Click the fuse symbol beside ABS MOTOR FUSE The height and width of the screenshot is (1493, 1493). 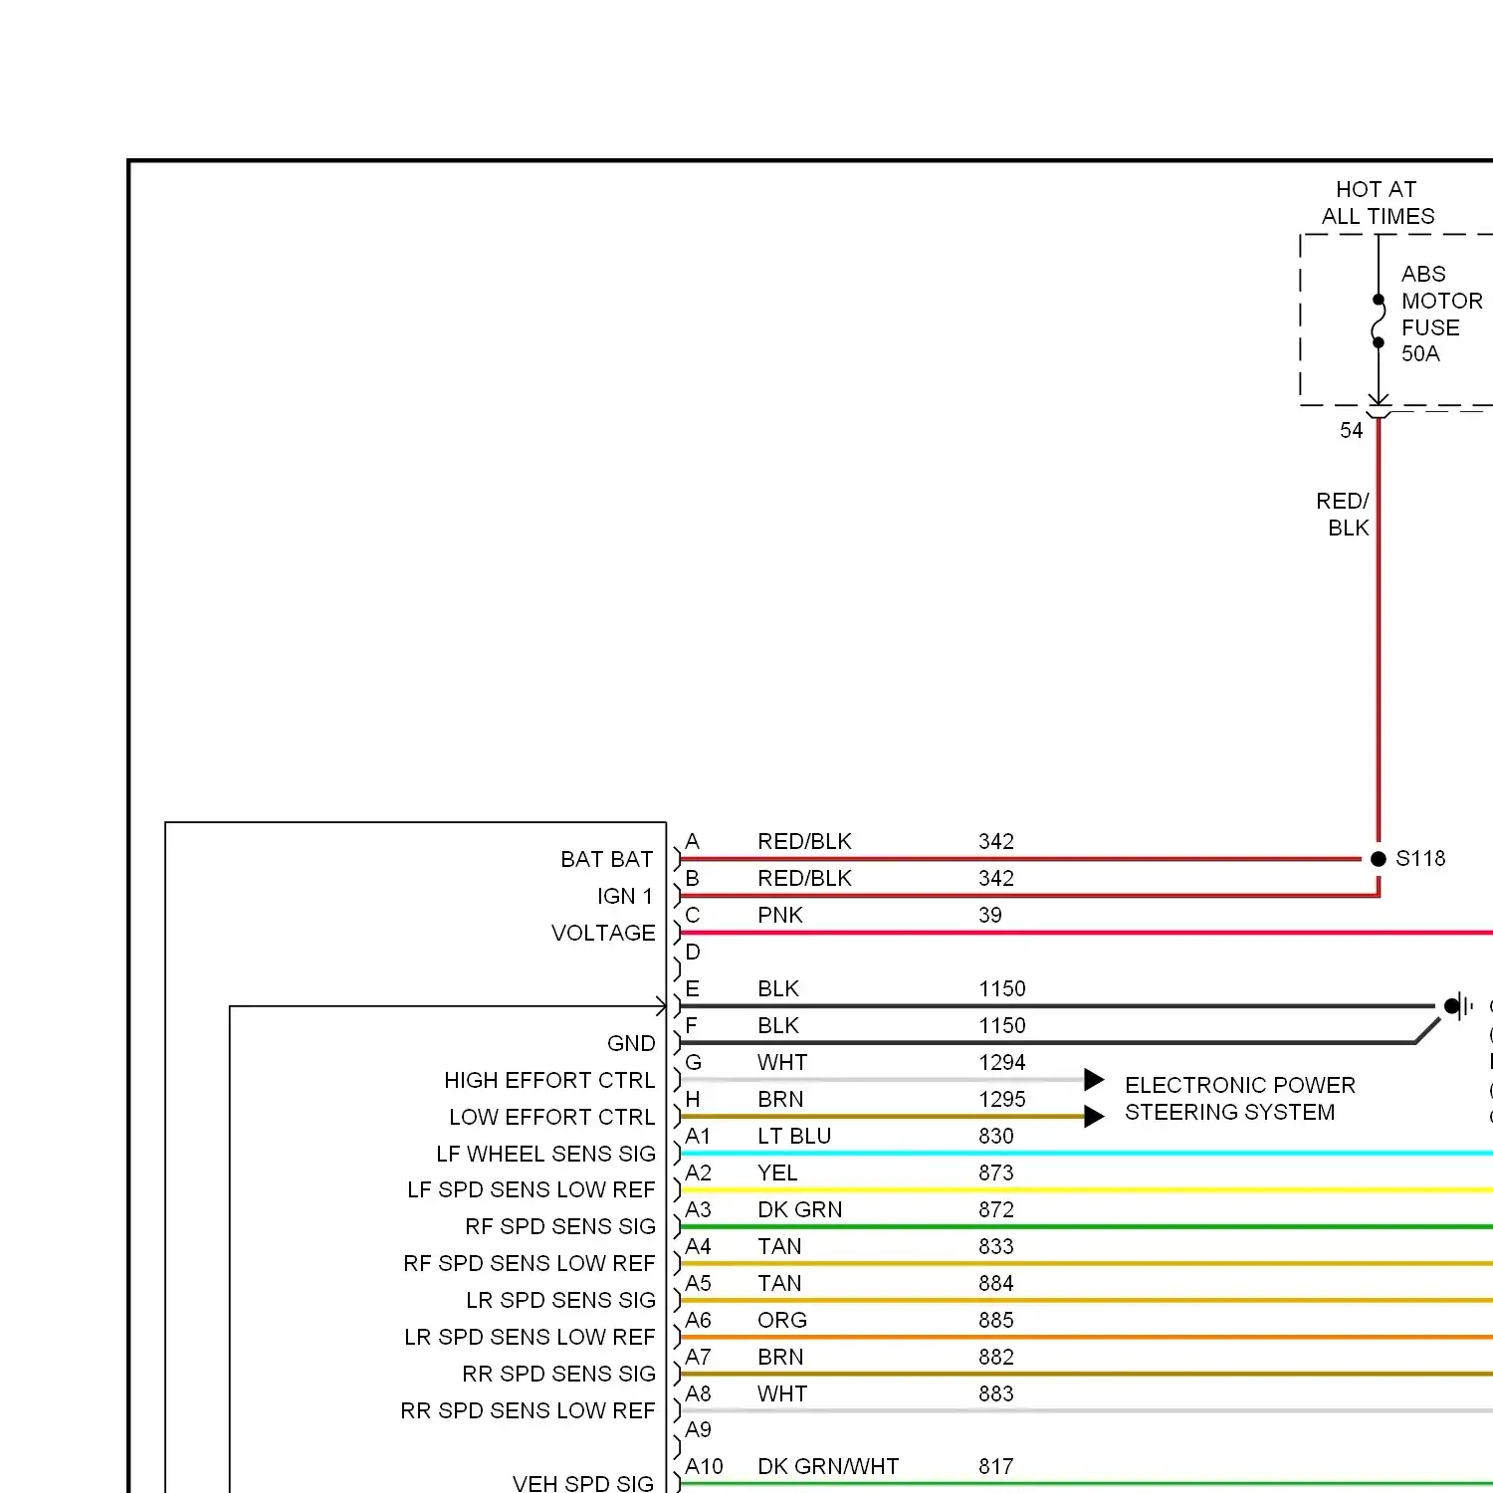[x=1379, y=321]
